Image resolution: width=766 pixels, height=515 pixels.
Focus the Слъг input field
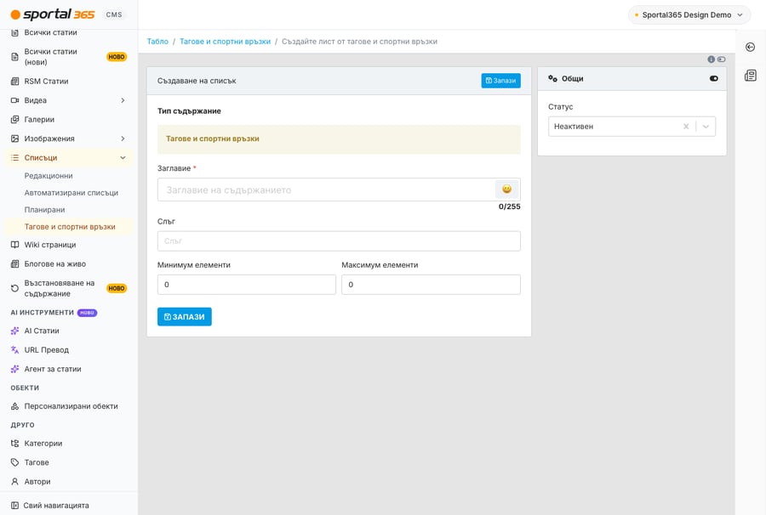[339, 241]
